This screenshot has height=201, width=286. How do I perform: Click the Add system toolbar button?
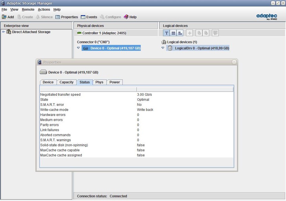point(8,17)
